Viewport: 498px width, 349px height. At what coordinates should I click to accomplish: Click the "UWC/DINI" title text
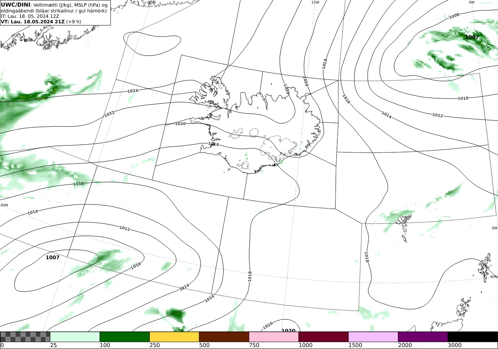pos(15,5)
